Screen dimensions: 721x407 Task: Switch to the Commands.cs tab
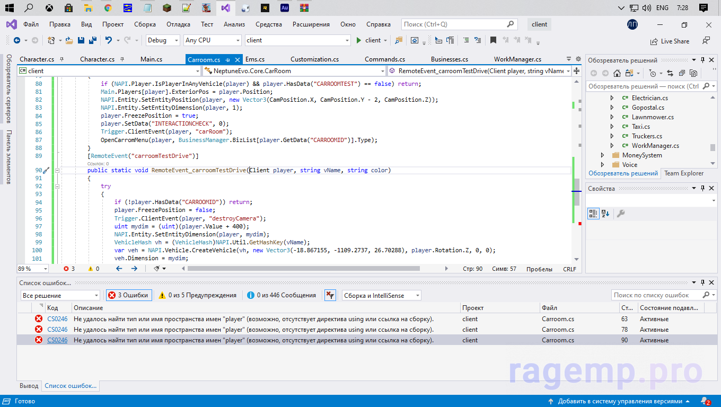pyautogui.click(x=385, y=59)
